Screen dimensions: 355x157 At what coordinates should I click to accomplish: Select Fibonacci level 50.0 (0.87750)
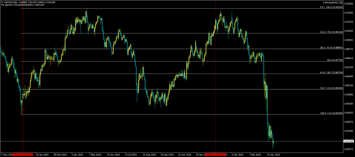335,60
